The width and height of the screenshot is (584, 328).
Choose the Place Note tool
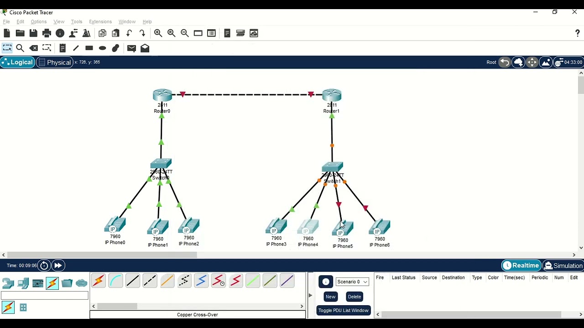63,48
